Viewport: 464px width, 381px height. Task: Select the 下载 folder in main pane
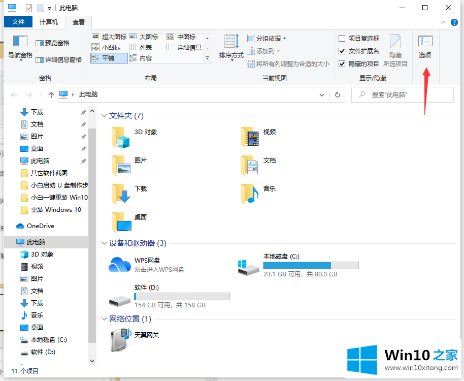point(129,194)
